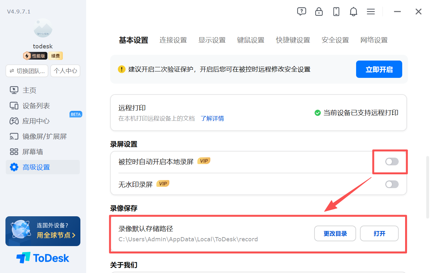432x273 pixels.
Task: Open the help feedback chat icon
Action: [x=301, y=12]
